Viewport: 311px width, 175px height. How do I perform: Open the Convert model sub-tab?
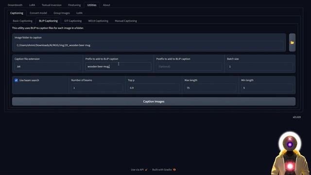coord(38,13)
